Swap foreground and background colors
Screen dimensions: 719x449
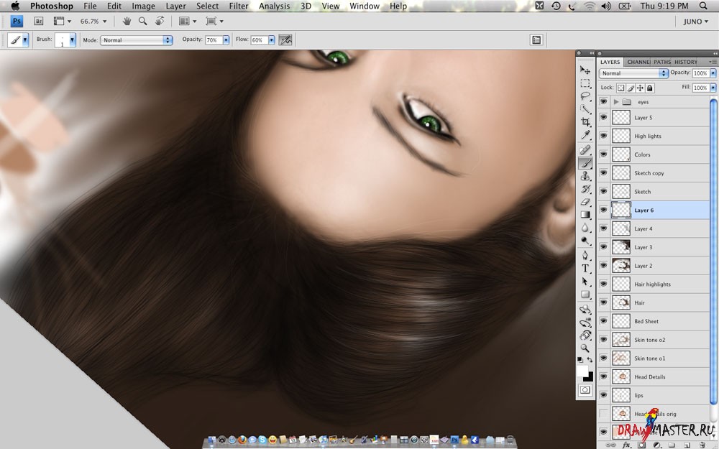(x=590, y=360)
